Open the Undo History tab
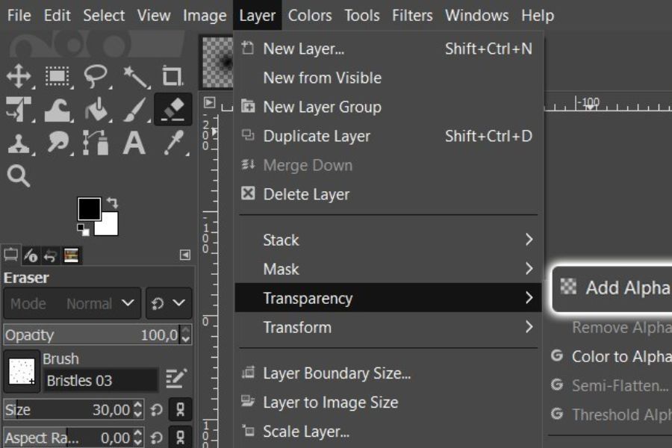Viewport: 672px width, 448px height. tap(51, 256)
